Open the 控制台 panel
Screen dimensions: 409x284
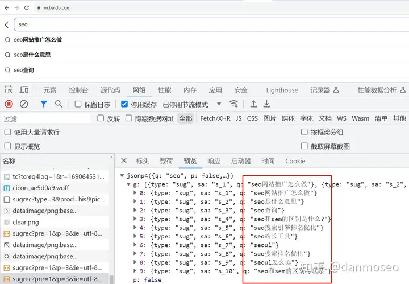78,90
